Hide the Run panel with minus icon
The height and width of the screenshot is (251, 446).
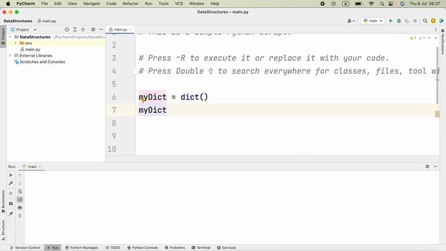[436, 166]
